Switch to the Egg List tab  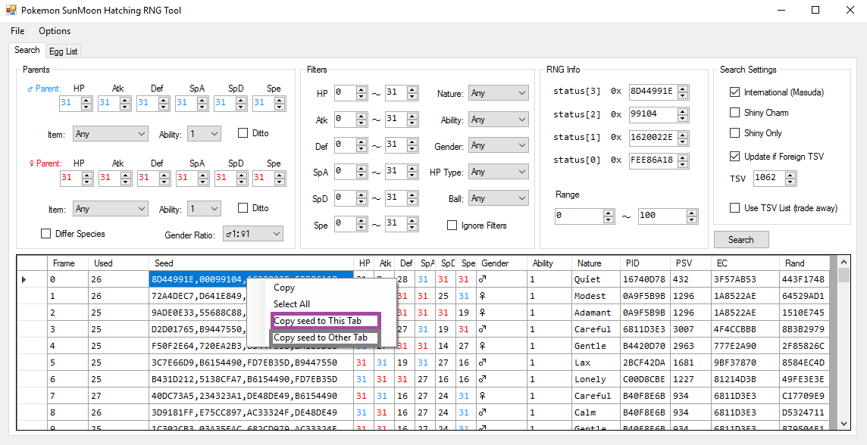(x=63, y=51)
